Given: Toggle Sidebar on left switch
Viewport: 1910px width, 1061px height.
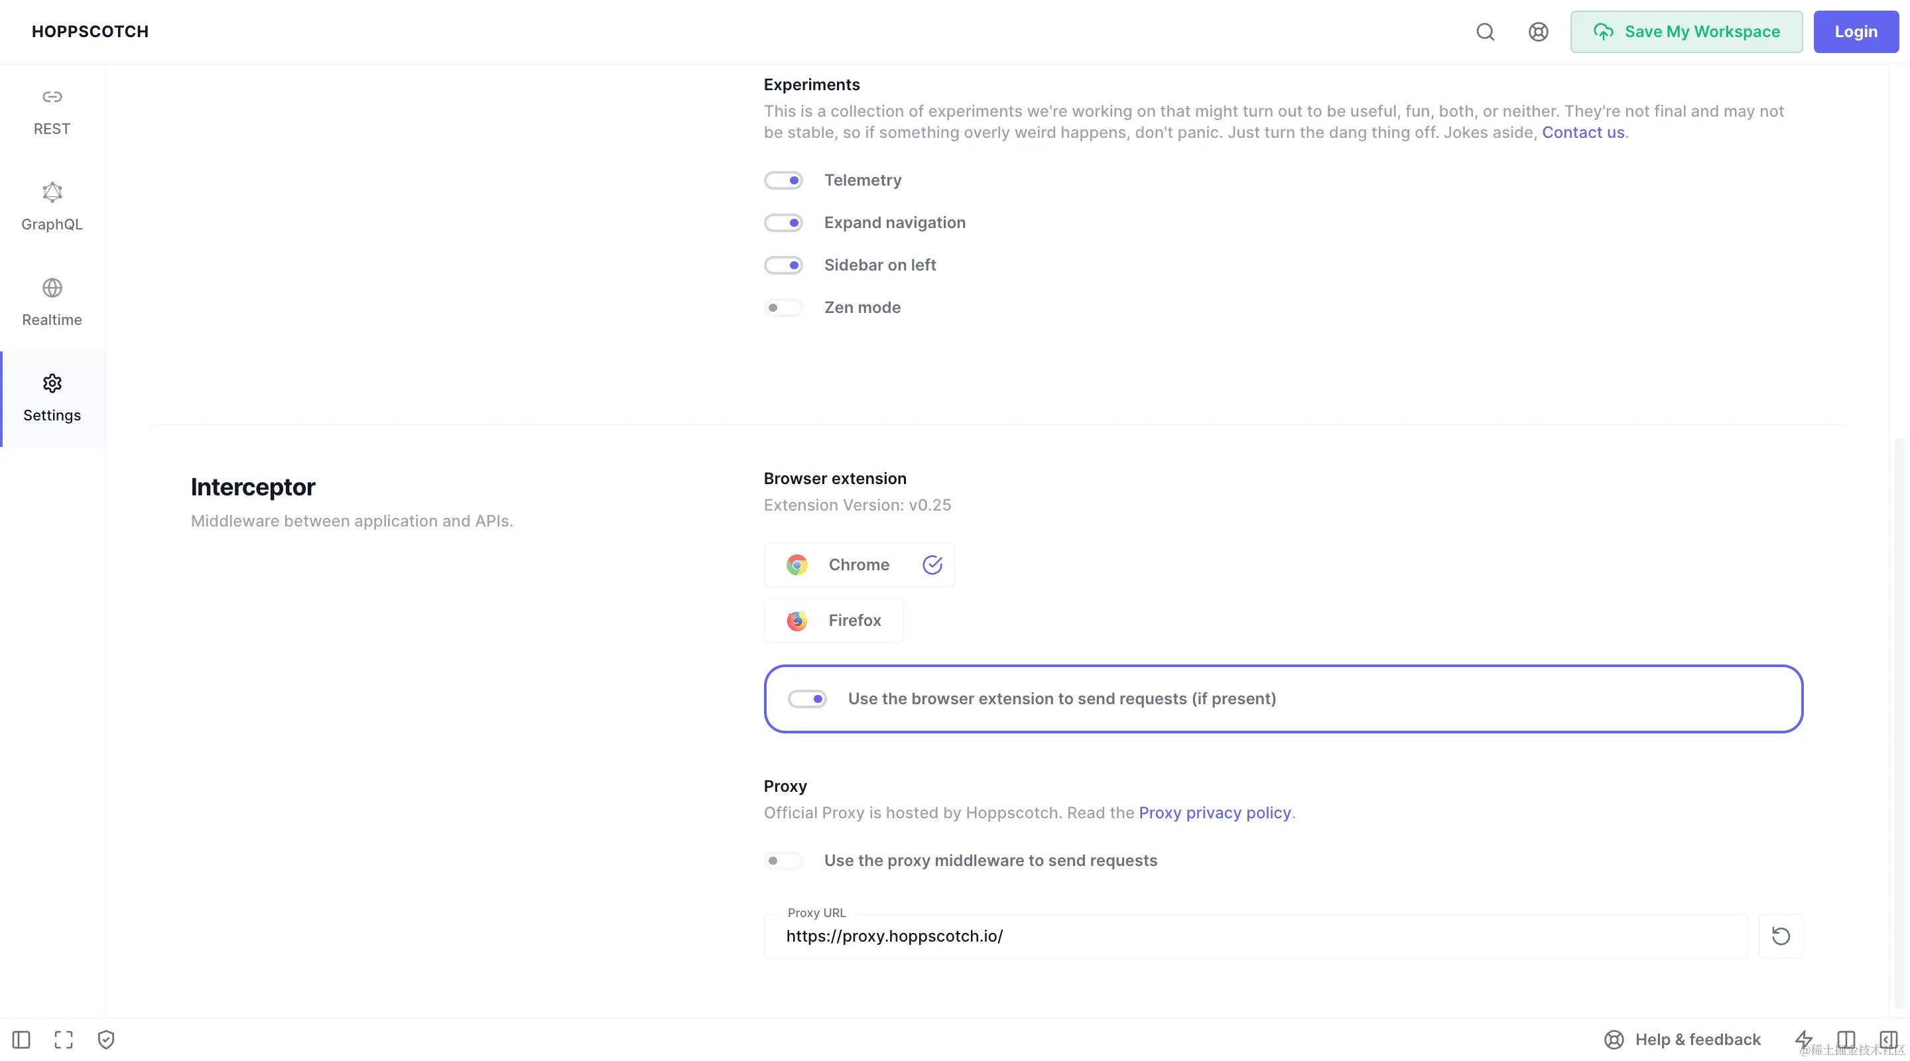Looking at the screenshot, I should click(x=784, y=265).
